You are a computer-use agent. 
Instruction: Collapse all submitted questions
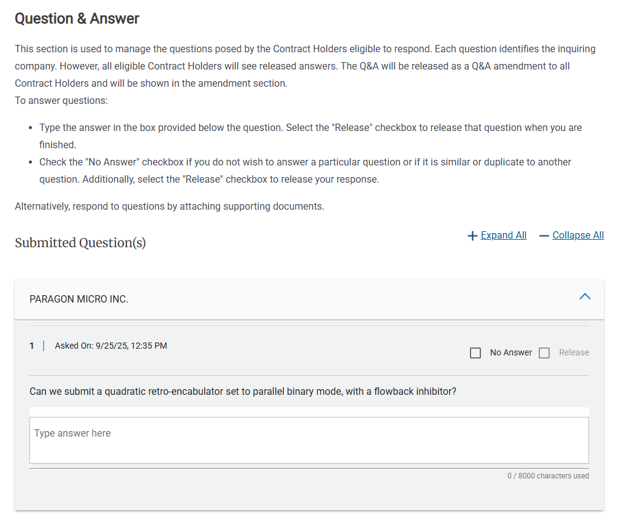pos(577,235)
